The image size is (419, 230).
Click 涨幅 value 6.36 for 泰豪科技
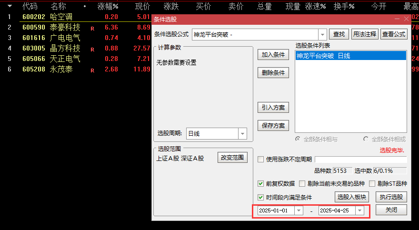111,27
